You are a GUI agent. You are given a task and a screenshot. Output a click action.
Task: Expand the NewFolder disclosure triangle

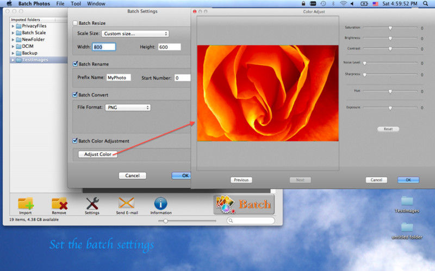point(13,40)
